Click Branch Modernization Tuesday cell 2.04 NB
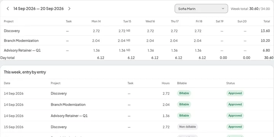This screenshot has height=137, width=274. coord(124,41)
